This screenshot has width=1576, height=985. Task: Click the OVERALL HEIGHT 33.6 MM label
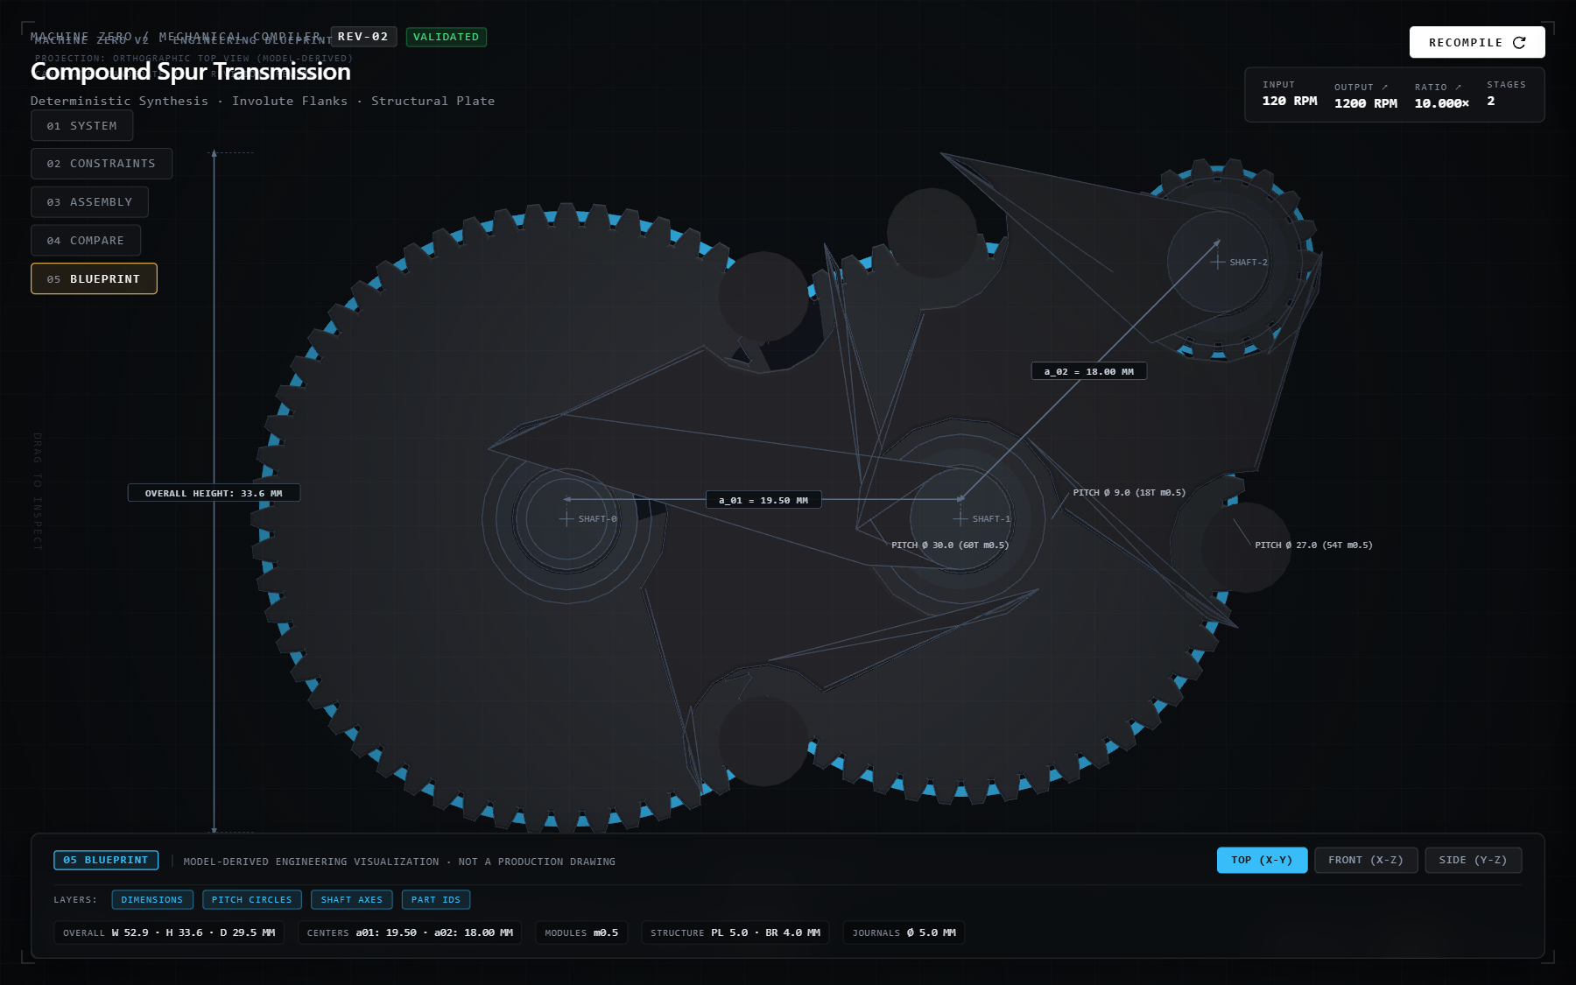pyautogui.click(x=214, y=493)
